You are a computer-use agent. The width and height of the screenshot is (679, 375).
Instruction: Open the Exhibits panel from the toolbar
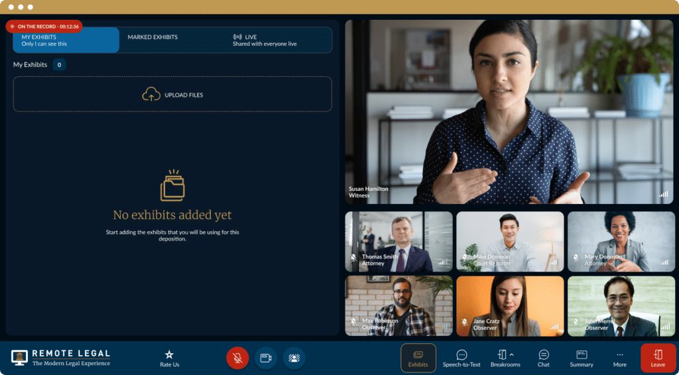pos(418,358)
